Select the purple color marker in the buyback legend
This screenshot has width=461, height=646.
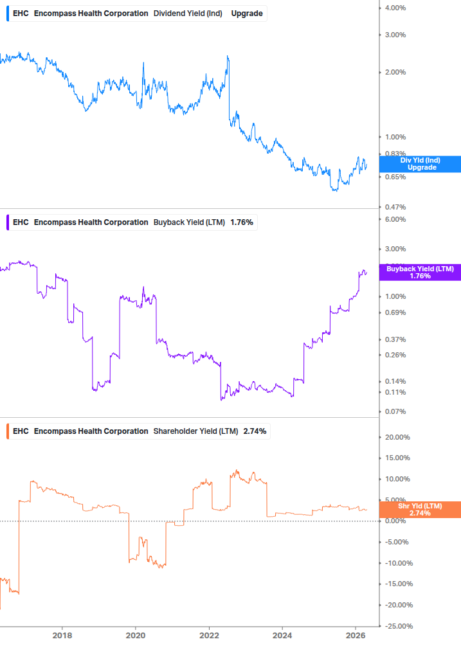[7, 222]
